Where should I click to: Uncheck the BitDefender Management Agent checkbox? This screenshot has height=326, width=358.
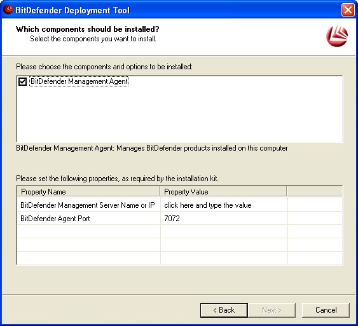pos(22,81)
